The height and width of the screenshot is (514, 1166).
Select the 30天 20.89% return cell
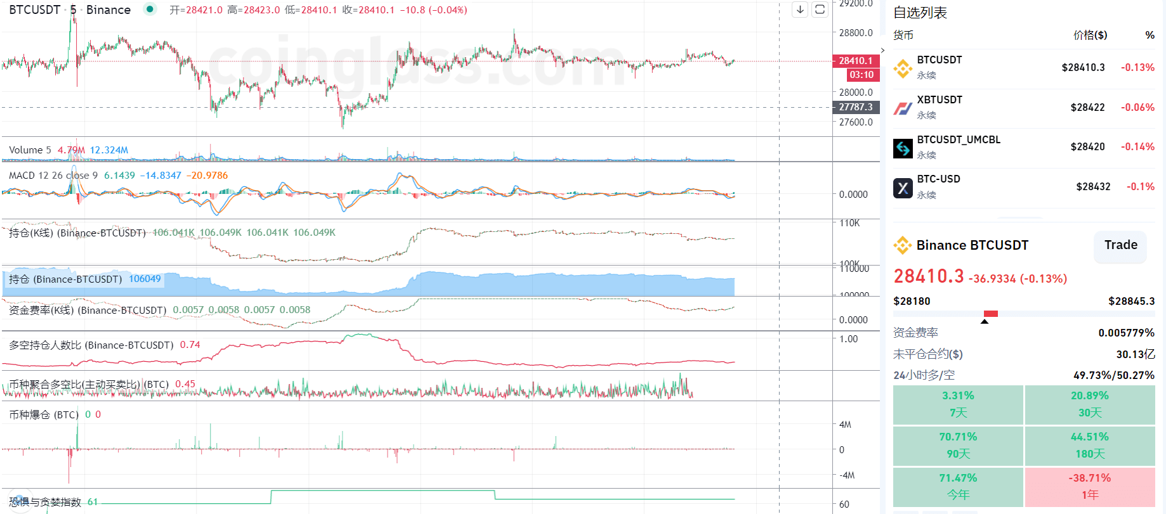[1090, 404]
